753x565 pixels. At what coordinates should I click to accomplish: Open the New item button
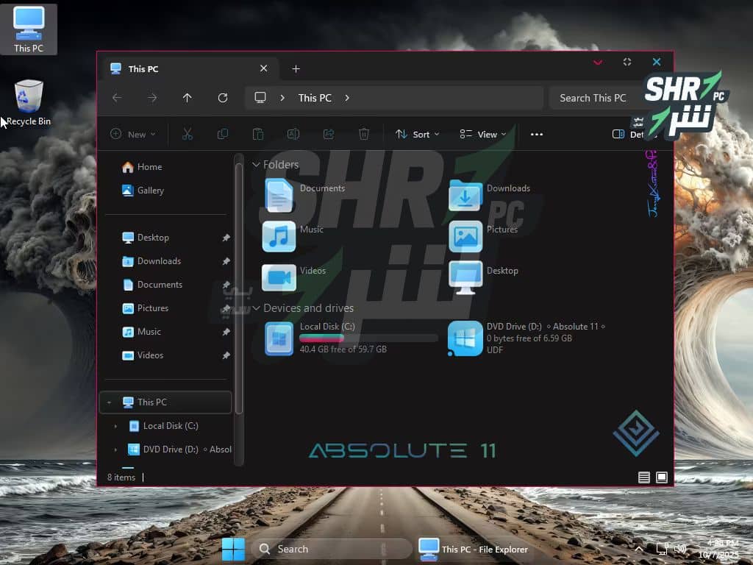[132, 134]
